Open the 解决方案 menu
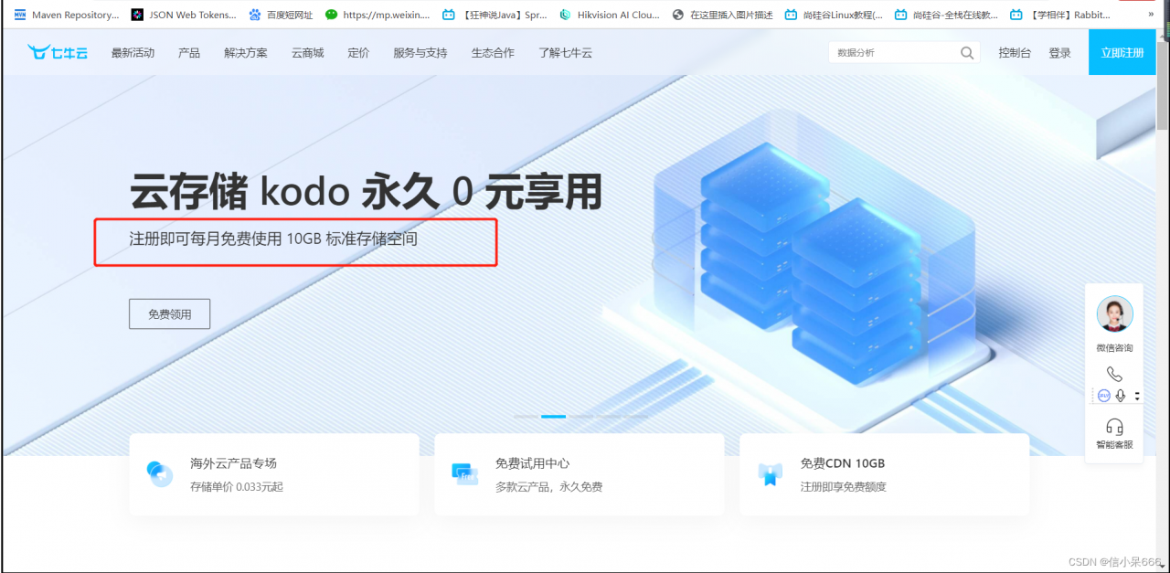The image size is (1170, 573). [246, 53]
